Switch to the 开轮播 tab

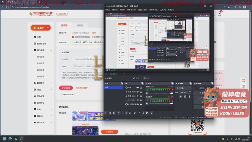pyautogui.click(x=80, y=26)
